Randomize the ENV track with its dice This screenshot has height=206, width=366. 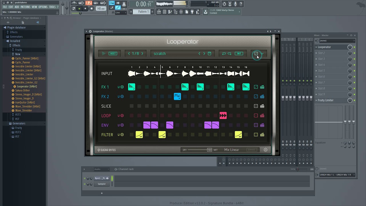[x=256, y=125]
